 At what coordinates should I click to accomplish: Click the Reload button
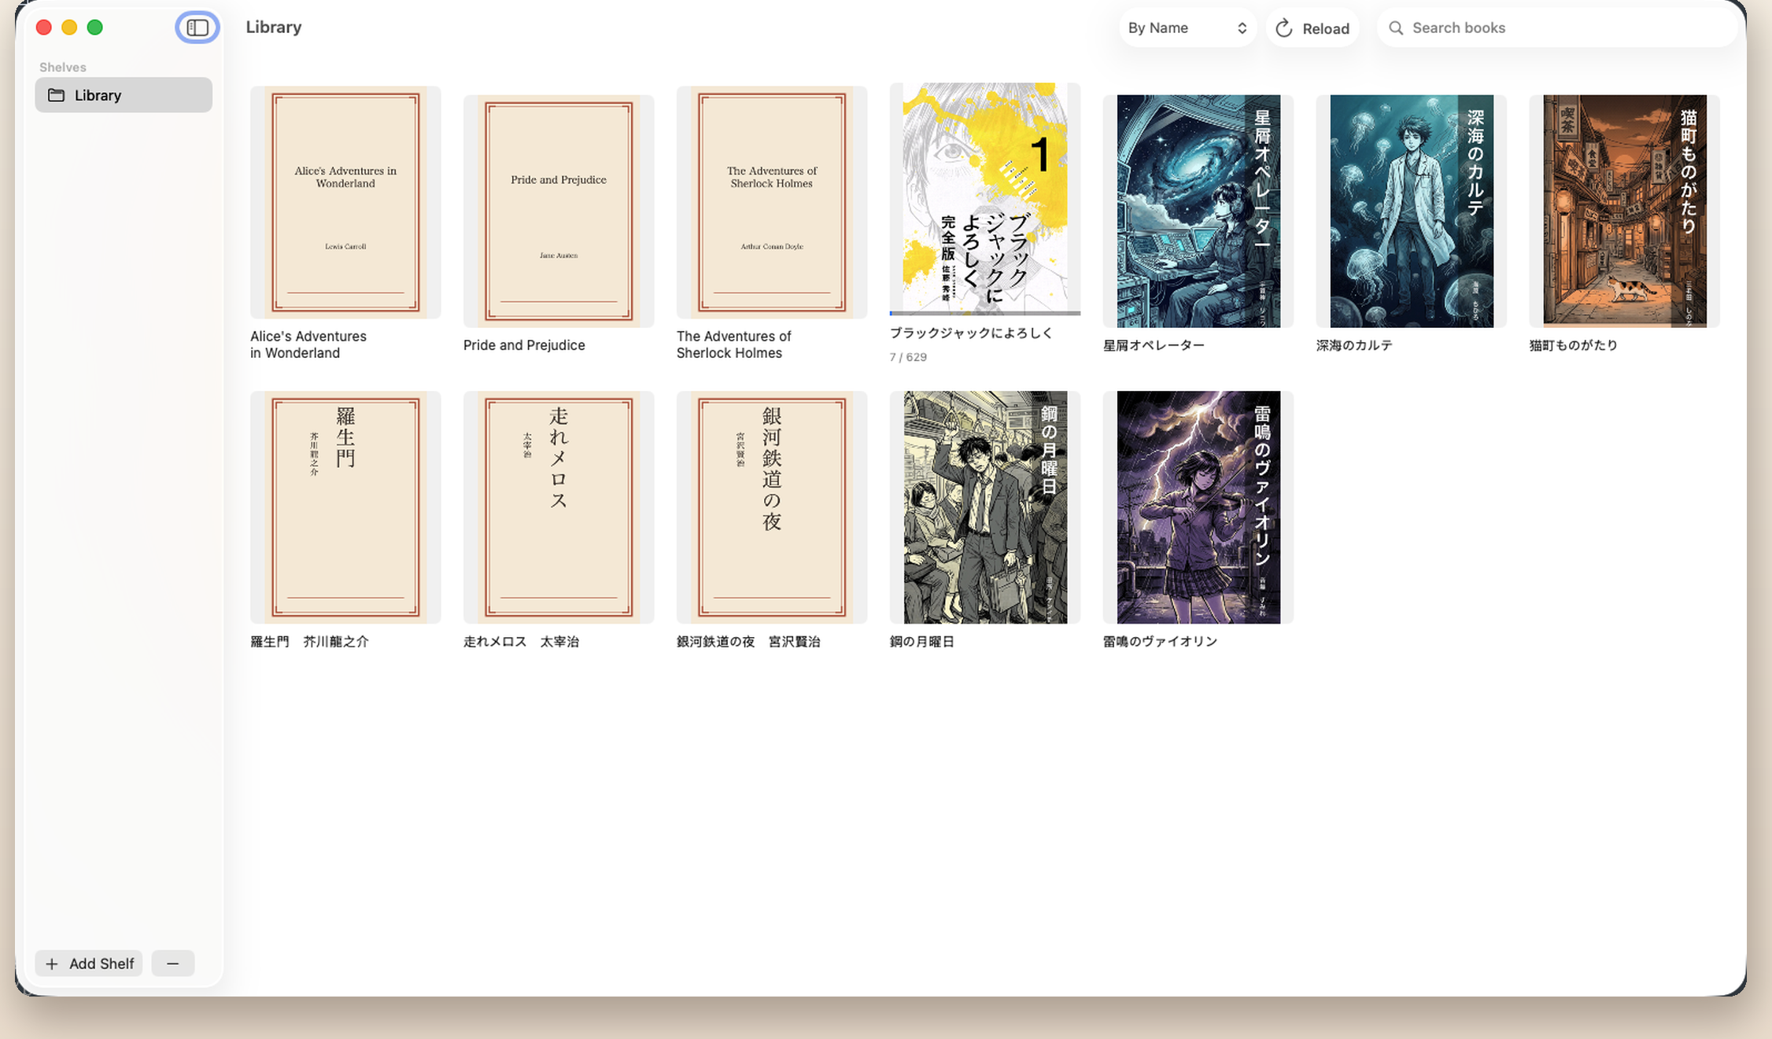point(1312,28)
